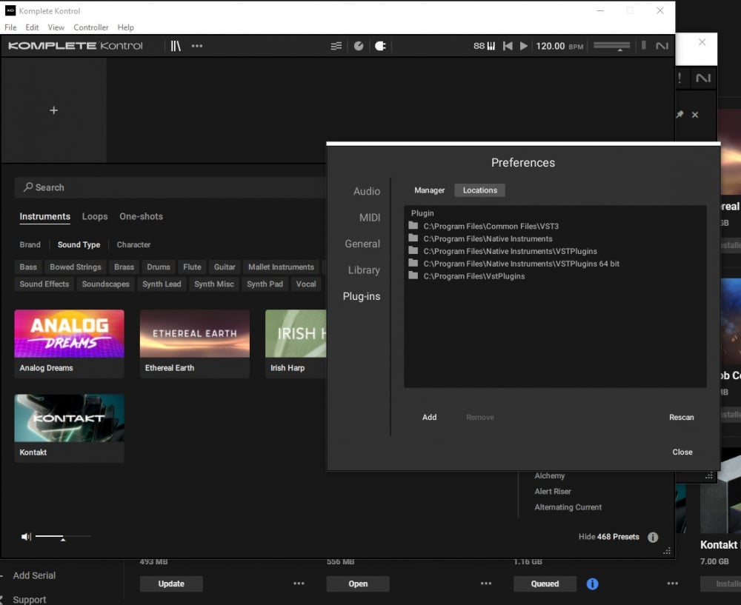
Task: Open the Controller menu
Action: tap(90, 27)
